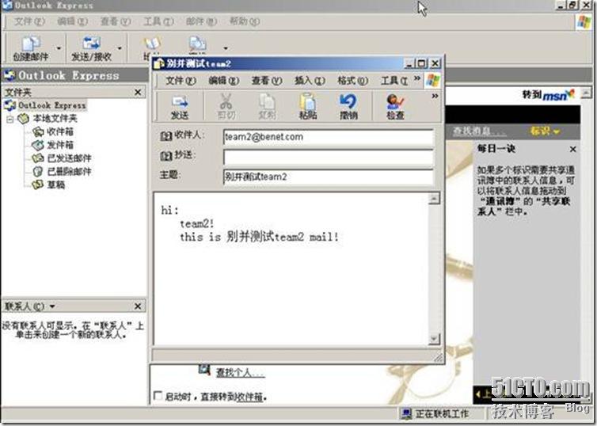Open Format (格式) menu in compose window
Image resolution: width=597 pixels, height=426 pixels.
point(352,81)
